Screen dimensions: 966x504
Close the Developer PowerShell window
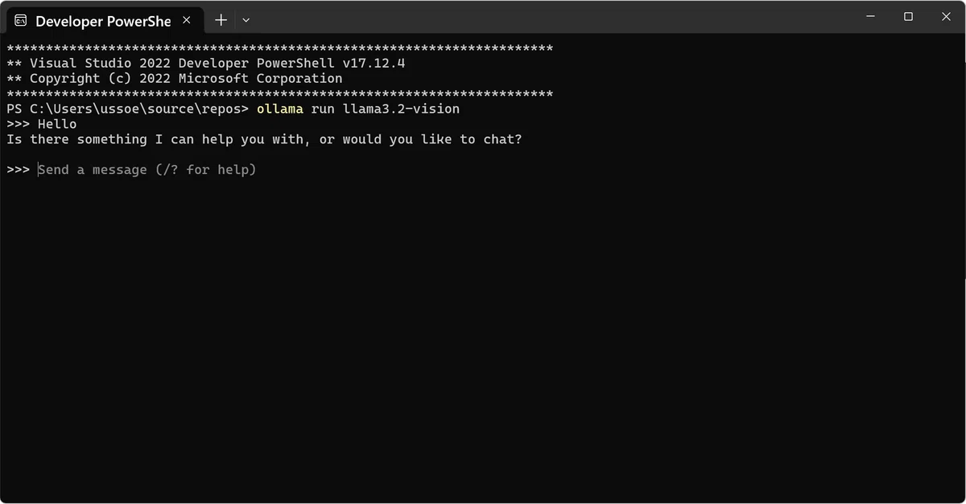946,16
